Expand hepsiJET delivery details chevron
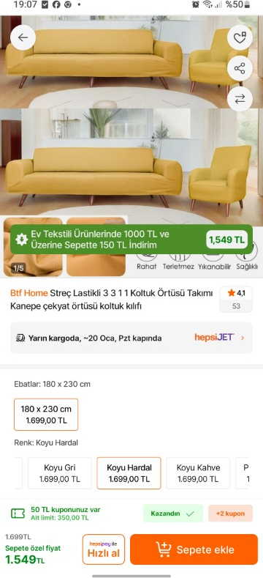This screenshot has height=578, width=263. (243, 337)
